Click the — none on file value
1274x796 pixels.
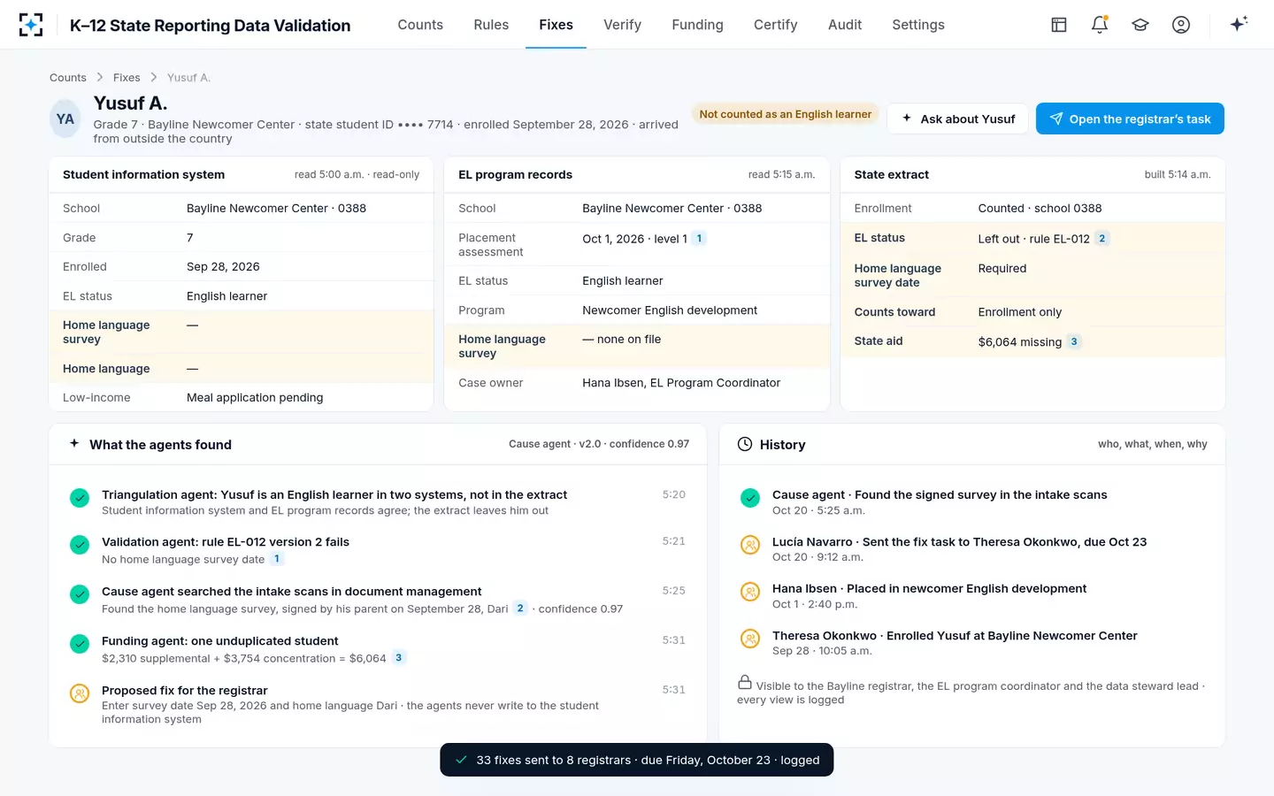622,340
